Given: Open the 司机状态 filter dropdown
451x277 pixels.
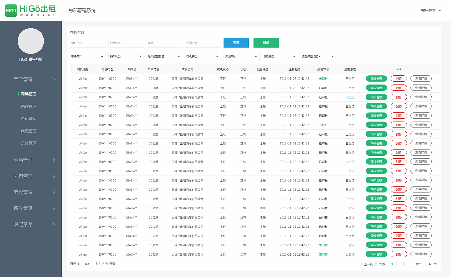Looking at the screenshot, I should 203,57.
